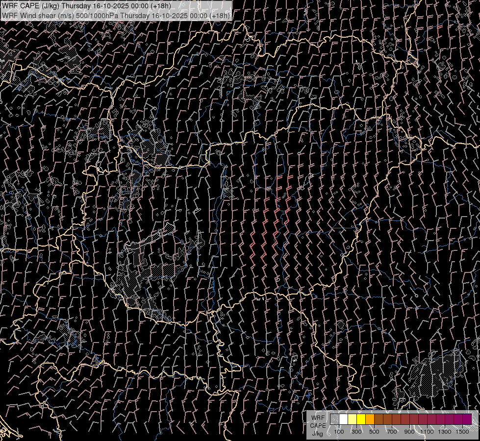Select the orange CAPE legend swatch
Viewport: 480px width, 441px height.
[x=370, y=419]
